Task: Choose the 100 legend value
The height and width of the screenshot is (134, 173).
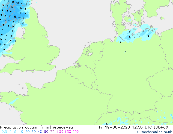Action: [x=60, y=132]
